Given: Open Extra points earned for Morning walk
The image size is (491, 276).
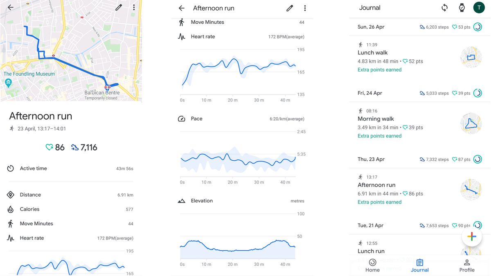Looking at the screenshot, I should [x=379, y=136].
